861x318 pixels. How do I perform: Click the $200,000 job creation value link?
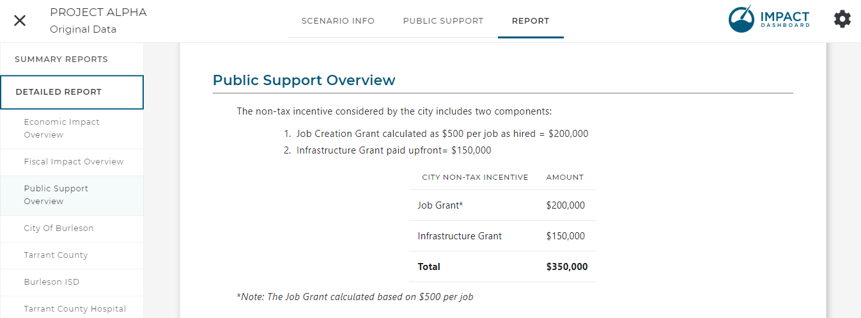coord(568,134)
